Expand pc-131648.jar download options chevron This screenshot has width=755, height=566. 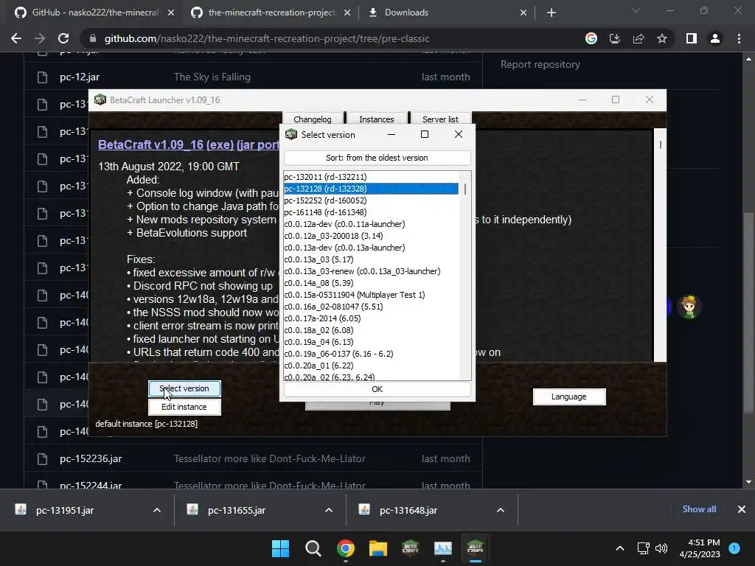pyautogui.click(x=501, y=510)
